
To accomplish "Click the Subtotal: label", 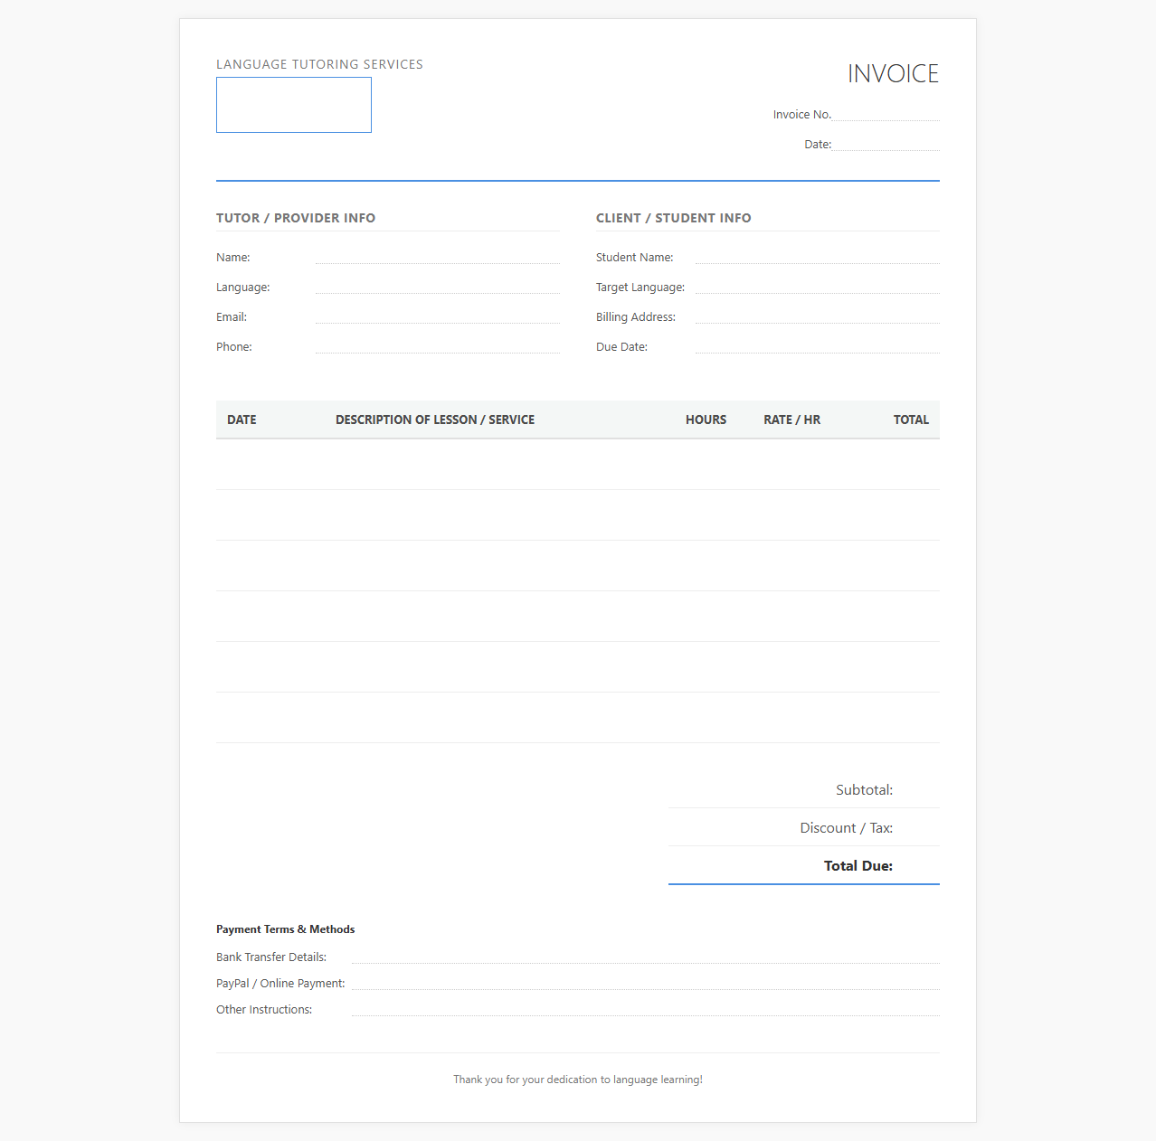I will pos(864,790).
